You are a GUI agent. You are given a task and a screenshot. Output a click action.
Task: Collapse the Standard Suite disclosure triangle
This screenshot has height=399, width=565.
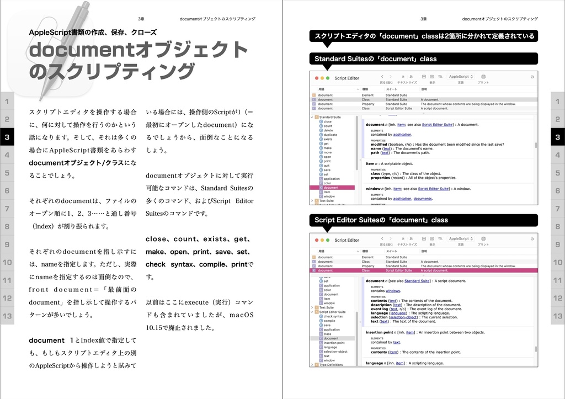[x=311, y=117]
